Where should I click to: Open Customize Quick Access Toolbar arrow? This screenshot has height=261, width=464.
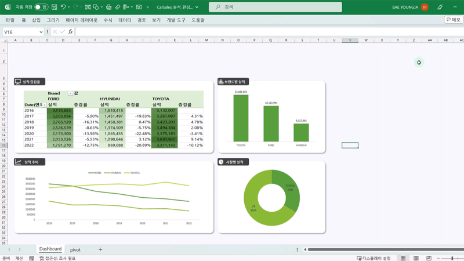click(148, 7)
